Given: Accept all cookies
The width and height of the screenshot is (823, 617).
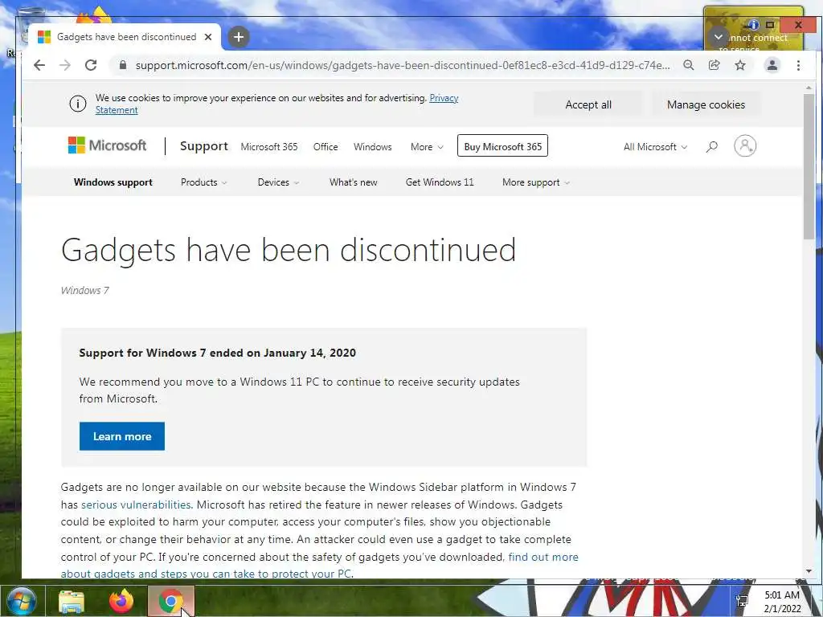Looking at the screenshot, I should click(588, 104).
